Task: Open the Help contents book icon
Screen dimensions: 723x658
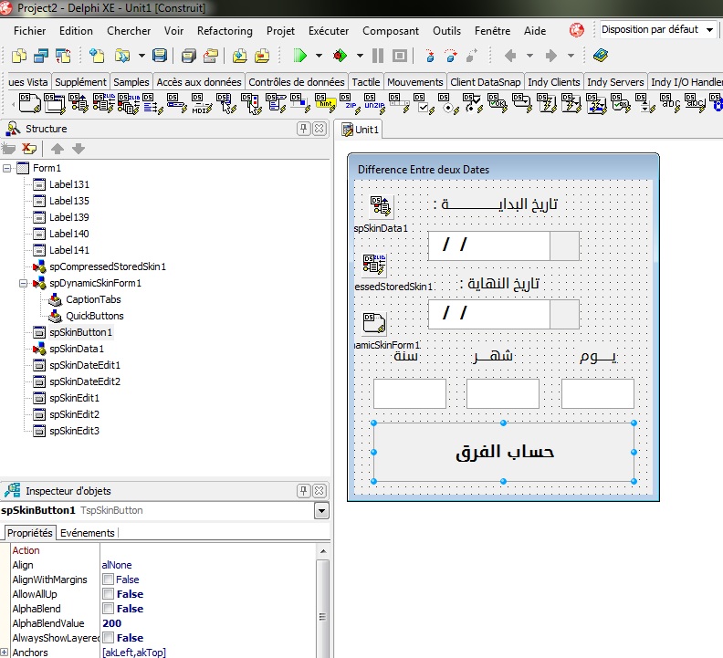Action: pyautogui.click(x=601, y=56)
